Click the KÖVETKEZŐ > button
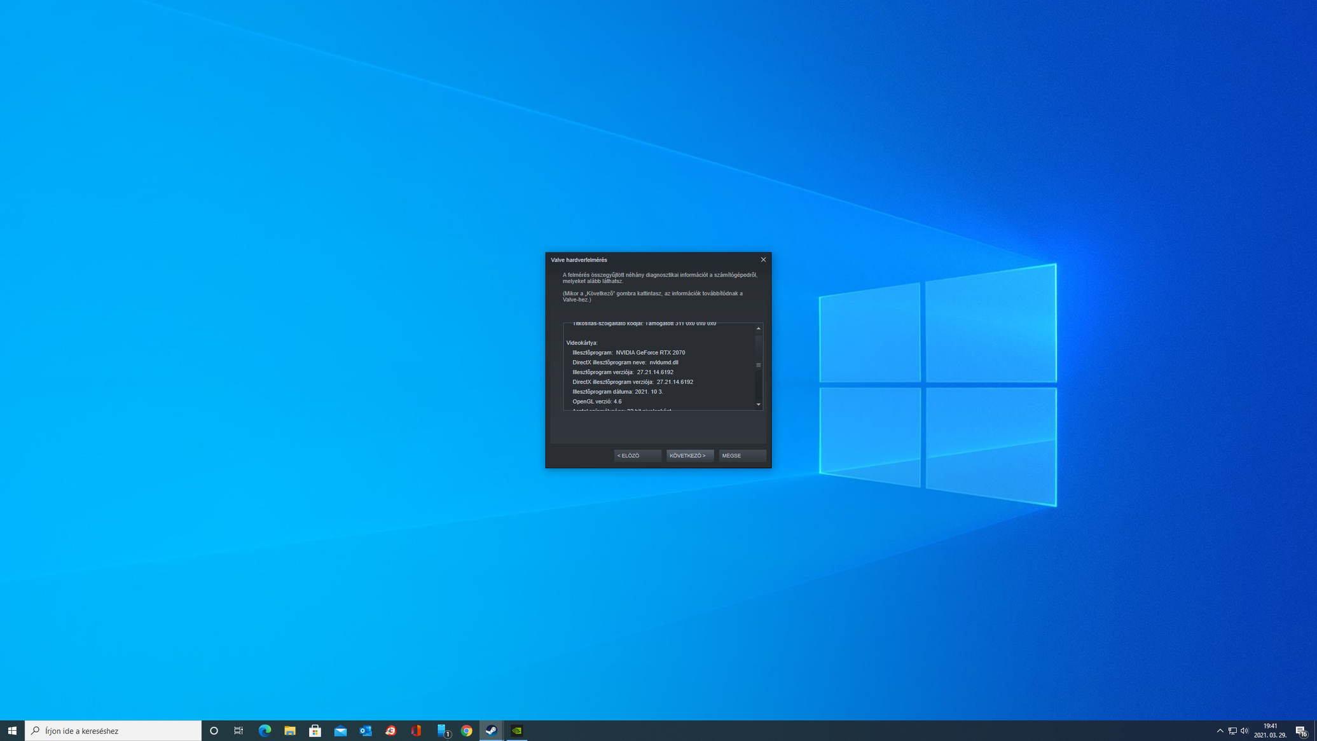This screenshot has height=741, width=1317. tap(690, 455)
